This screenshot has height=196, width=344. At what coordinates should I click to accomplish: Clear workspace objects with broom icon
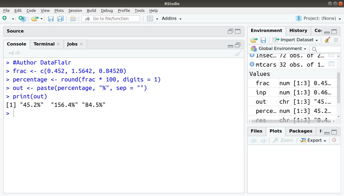click(327, 40)
